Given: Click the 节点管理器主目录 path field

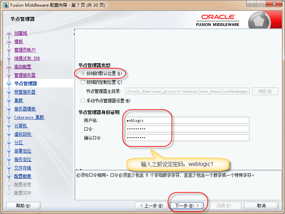Looking at the screenshot, I should point(187,91).
